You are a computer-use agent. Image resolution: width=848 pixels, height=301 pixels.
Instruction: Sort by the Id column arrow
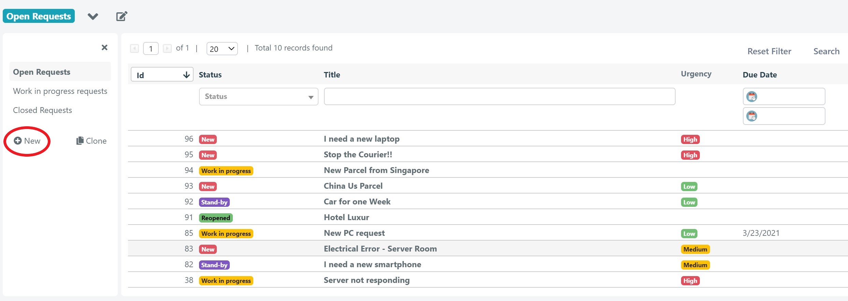tap(186, 75)
